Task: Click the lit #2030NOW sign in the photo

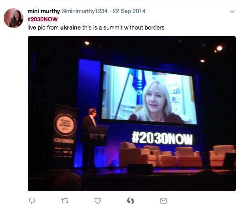Action: click(162, 139)
